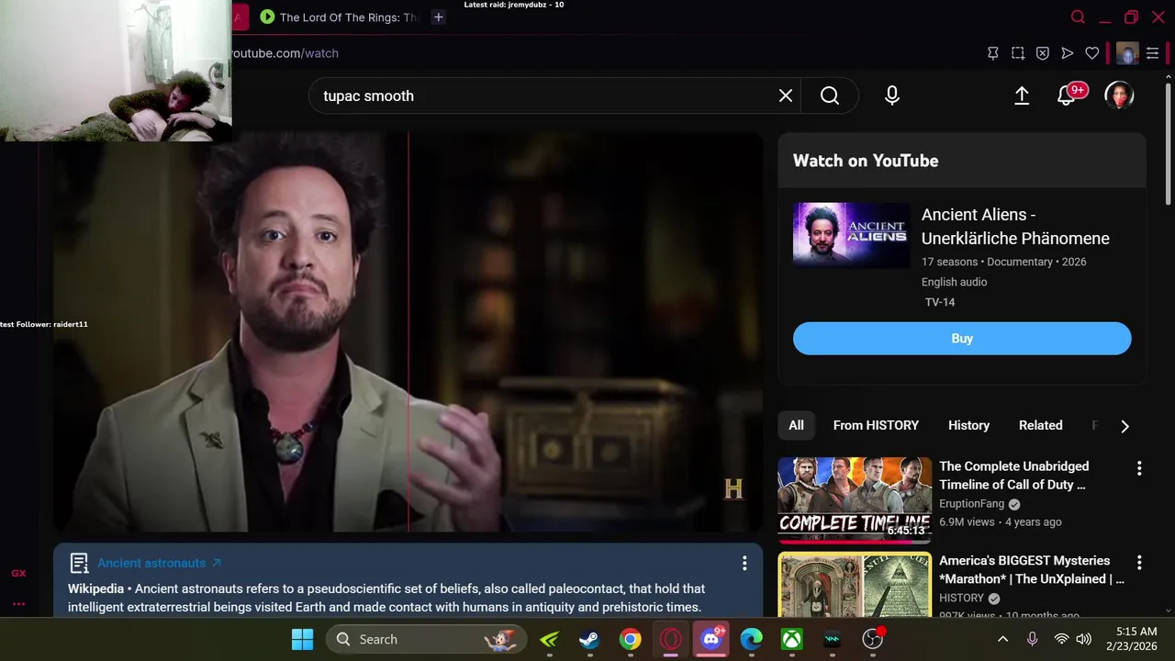Open menu for America's BIGGEST Mysteries video
Screen dimensions: 1175x661
(x=1139, y=562)
